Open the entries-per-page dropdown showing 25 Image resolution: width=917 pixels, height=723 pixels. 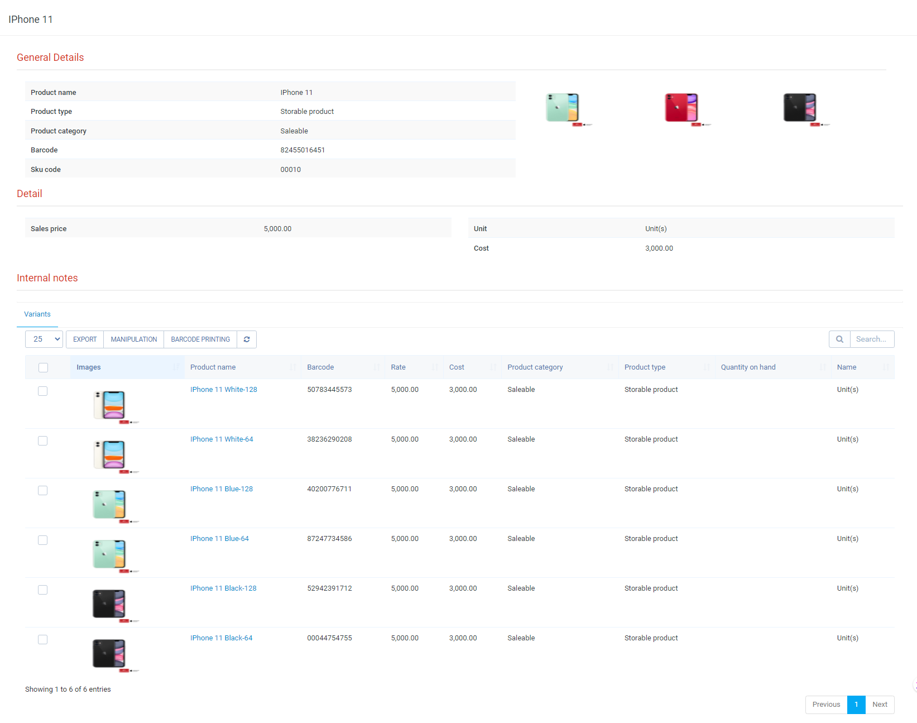44,339
